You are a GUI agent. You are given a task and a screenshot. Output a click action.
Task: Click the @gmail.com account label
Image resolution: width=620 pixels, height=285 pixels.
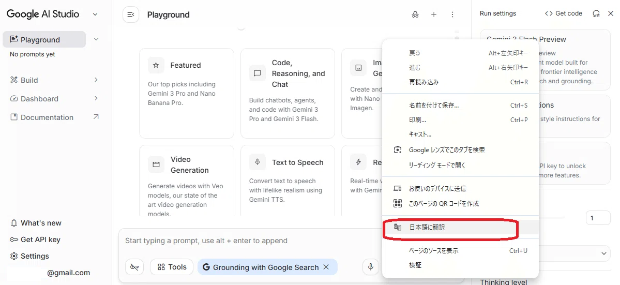[x=68, y=273]
